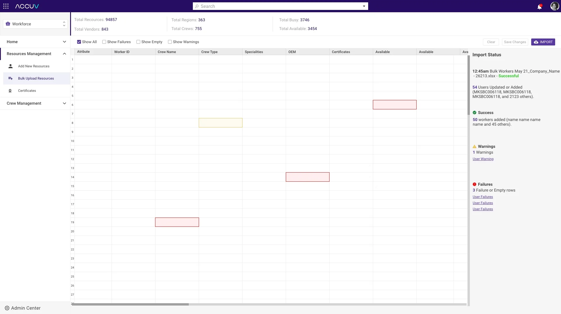Open the first User Failures link
561x314 pixels.
tap(483, 197)
